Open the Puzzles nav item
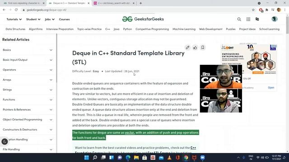Screen dimensions: 289x162 (x=231, y=29)
